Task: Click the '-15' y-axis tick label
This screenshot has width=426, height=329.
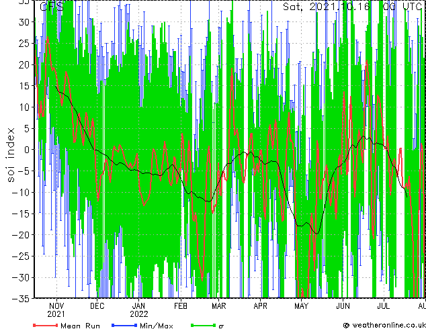Action: click(x=21, y=214)
